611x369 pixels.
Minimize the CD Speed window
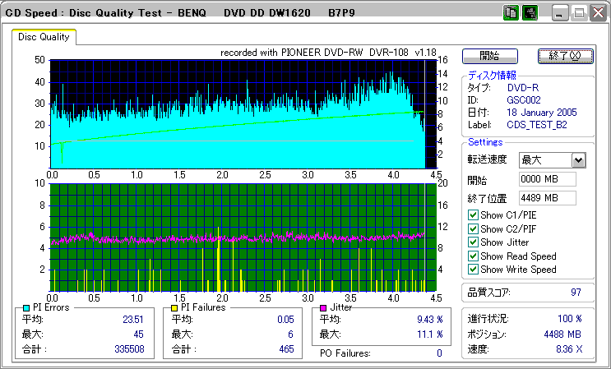(x=560, y=14)
